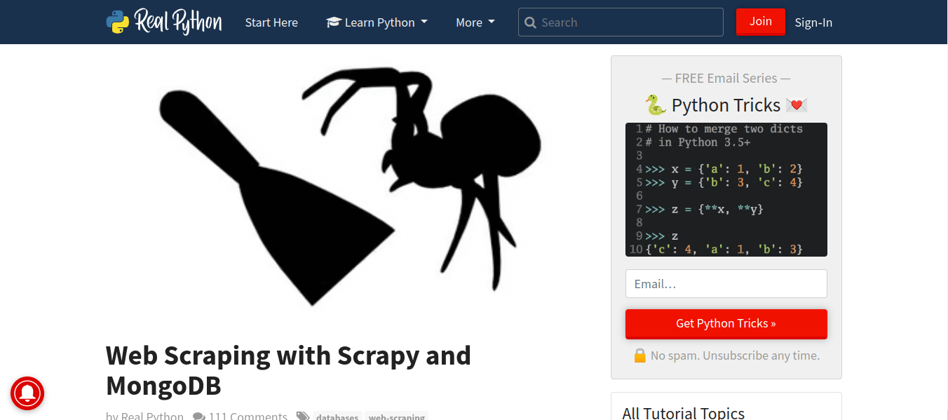Click the Email input field
This screenshot has height=420, width=948.
click(x=726, y=283)
